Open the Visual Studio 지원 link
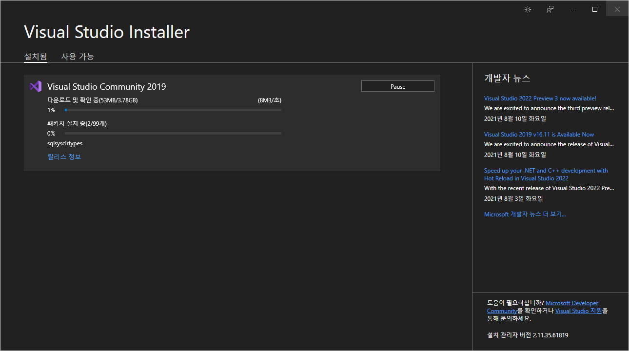Image resolution: width=629 pixels, height=351 pixels. pyautogui.click(x=579, y=311)
